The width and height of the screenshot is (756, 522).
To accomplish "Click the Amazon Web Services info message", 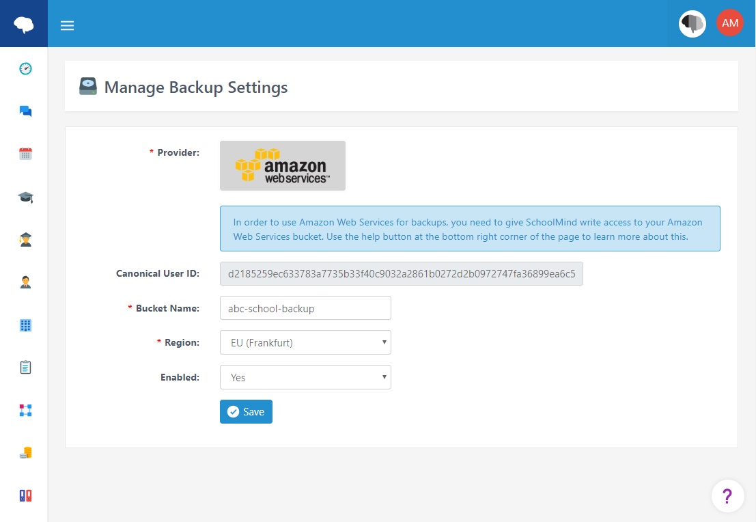I will 470,229.
